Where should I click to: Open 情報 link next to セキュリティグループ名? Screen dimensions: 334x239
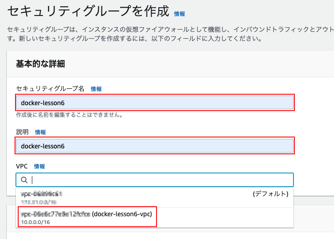(x=96, y=89)
